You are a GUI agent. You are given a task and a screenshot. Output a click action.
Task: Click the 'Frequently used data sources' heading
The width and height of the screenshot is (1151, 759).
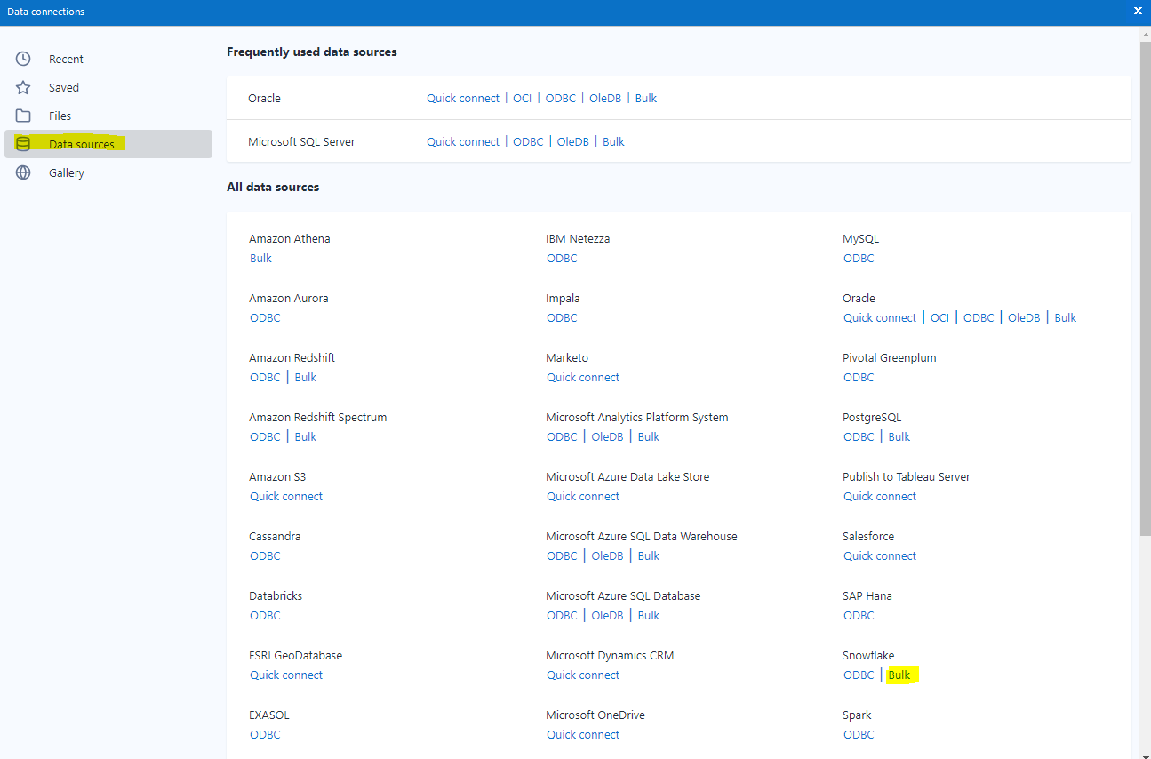click(x=312, y=52)
